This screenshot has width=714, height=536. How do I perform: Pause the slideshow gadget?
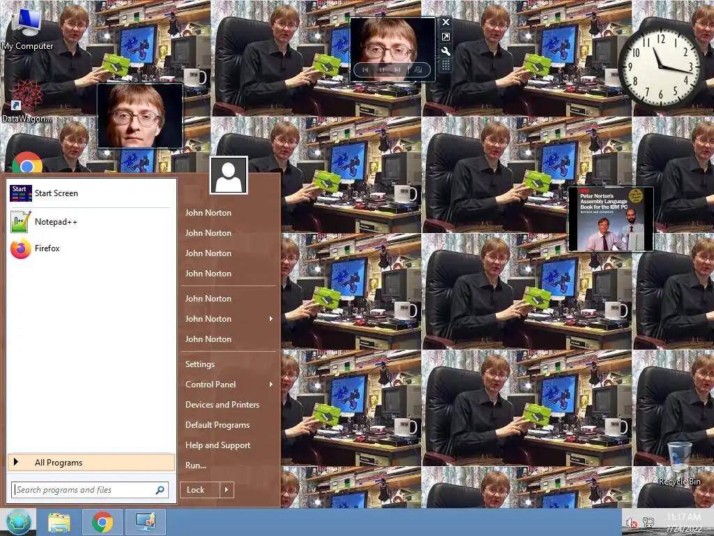pyautogui.click(x=383, y=70)
